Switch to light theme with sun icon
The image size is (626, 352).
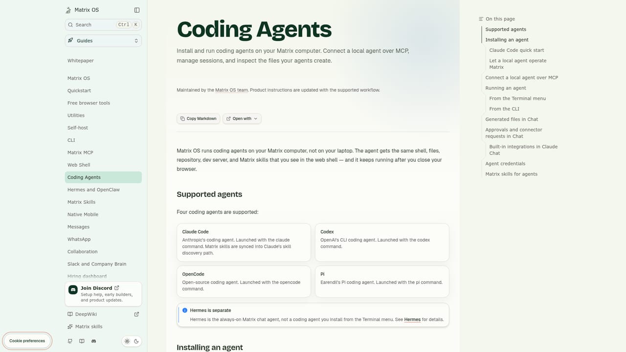(127, 341)
